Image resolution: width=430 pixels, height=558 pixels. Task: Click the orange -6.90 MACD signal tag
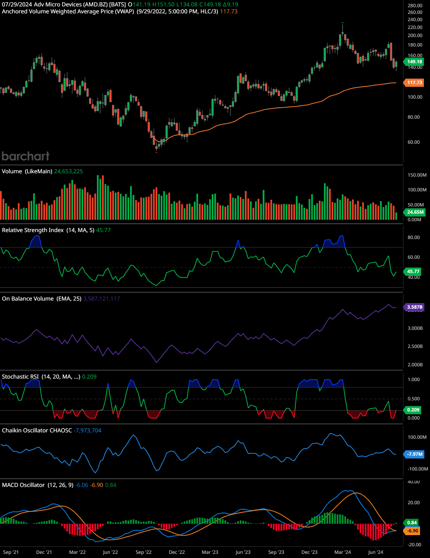point(412,531)
